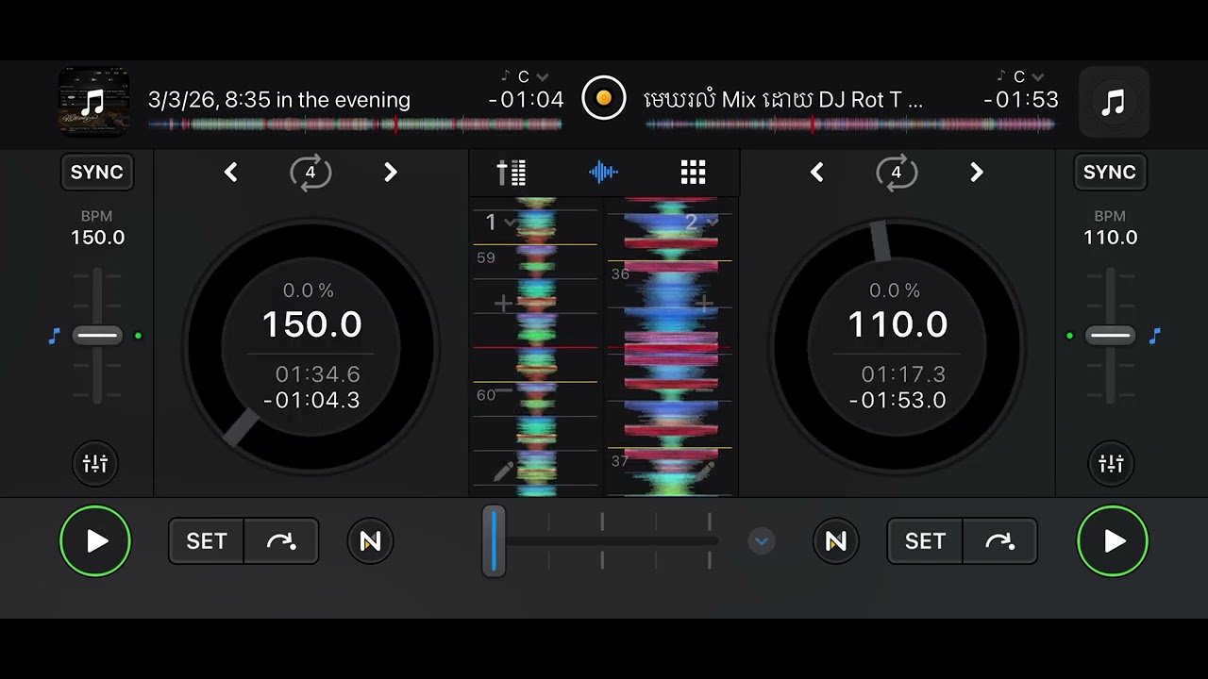The image size is (1208, 679).
Task: Toggle SYNC on deck 2
Action: (1109, 173)
